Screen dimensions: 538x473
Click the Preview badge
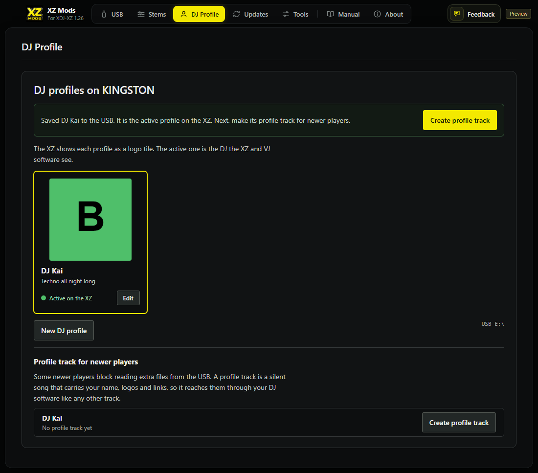518,14
